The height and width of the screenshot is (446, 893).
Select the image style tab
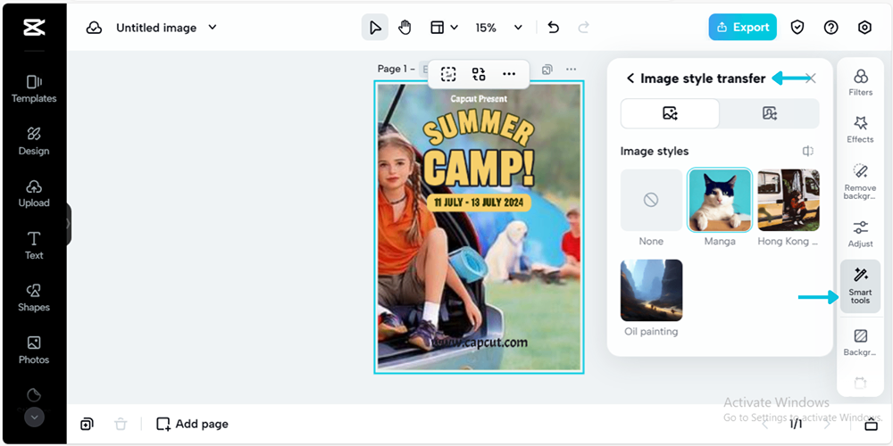670,113
